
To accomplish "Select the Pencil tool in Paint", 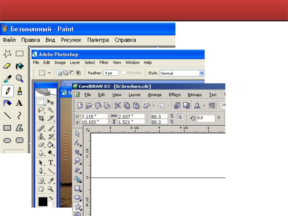I will point(8,91).
